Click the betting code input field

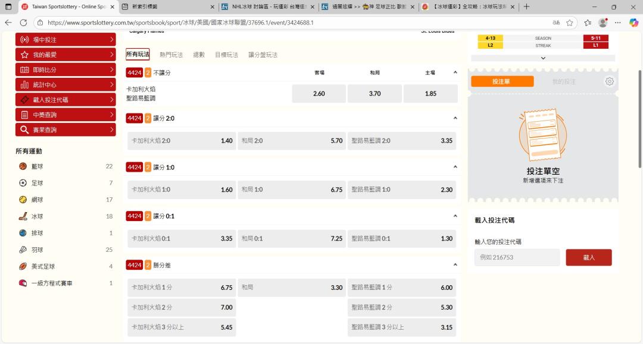tap(517, 257)
